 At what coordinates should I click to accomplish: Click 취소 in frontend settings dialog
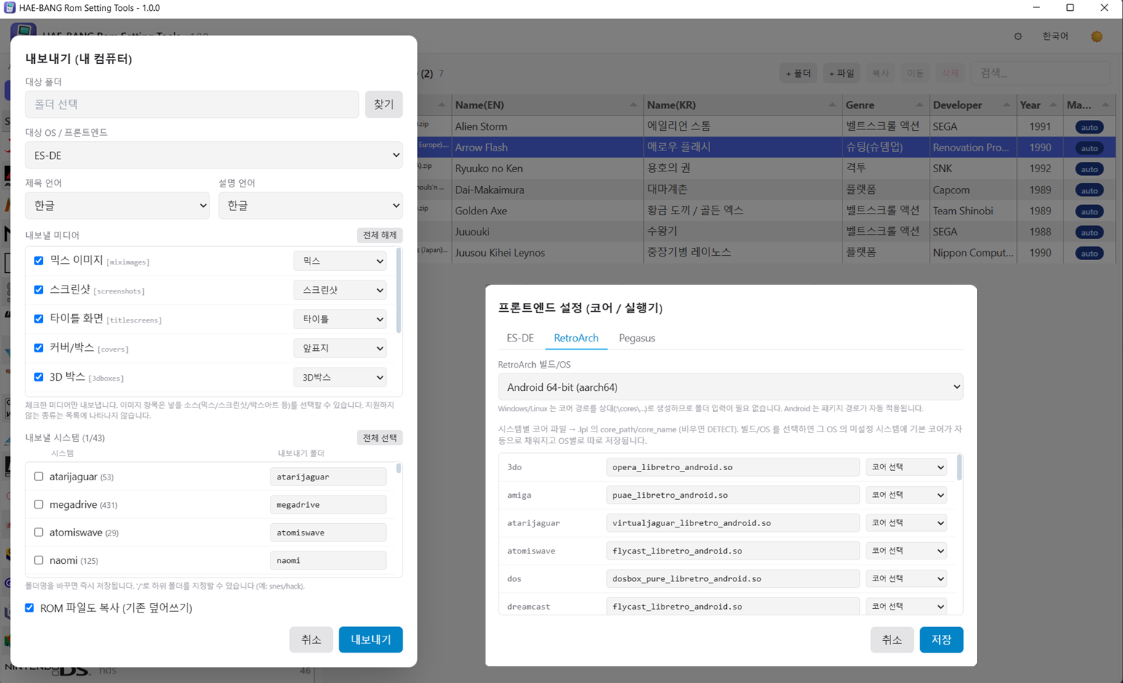[x=892, y=639]
